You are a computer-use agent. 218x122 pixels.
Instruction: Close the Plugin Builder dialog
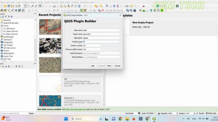click(x=120, y=15)
